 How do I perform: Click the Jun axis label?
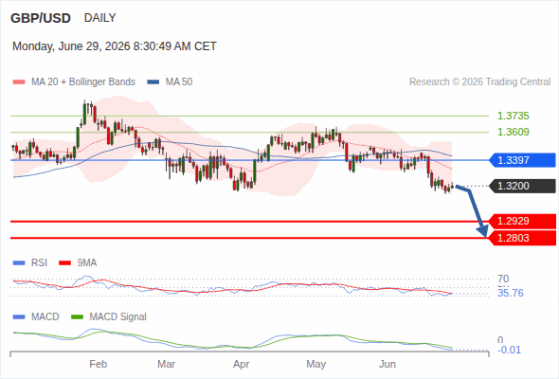coord(388,364)
